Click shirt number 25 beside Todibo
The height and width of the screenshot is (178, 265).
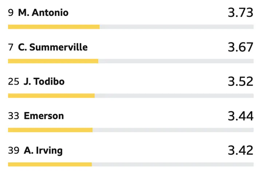[13, 82]
